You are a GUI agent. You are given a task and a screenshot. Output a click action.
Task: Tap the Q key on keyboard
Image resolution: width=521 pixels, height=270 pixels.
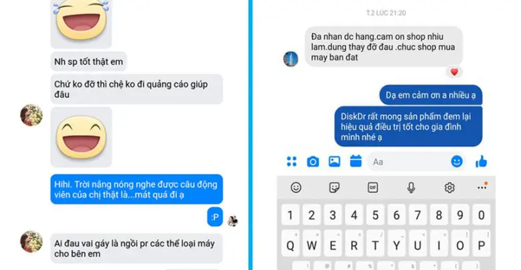(290, 245)
